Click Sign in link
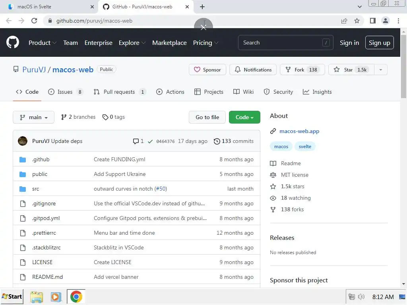This screenshot has height=305, width=407. coord(349,43)
